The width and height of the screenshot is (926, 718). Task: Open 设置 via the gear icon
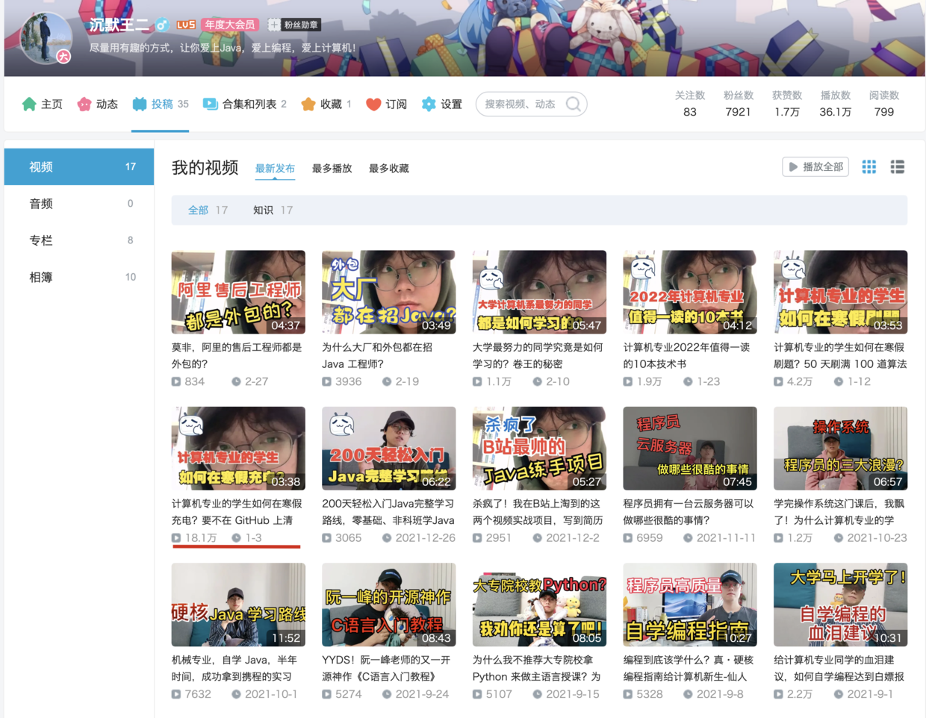tap(429, 104)
